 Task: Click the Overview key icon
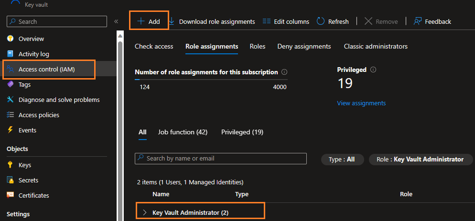[x=11, y=39]
